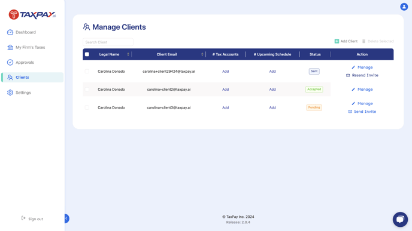The height and width of the screenshot is (231, 412).
Task: Manage the client with Sent status
Action: (362, 67)
